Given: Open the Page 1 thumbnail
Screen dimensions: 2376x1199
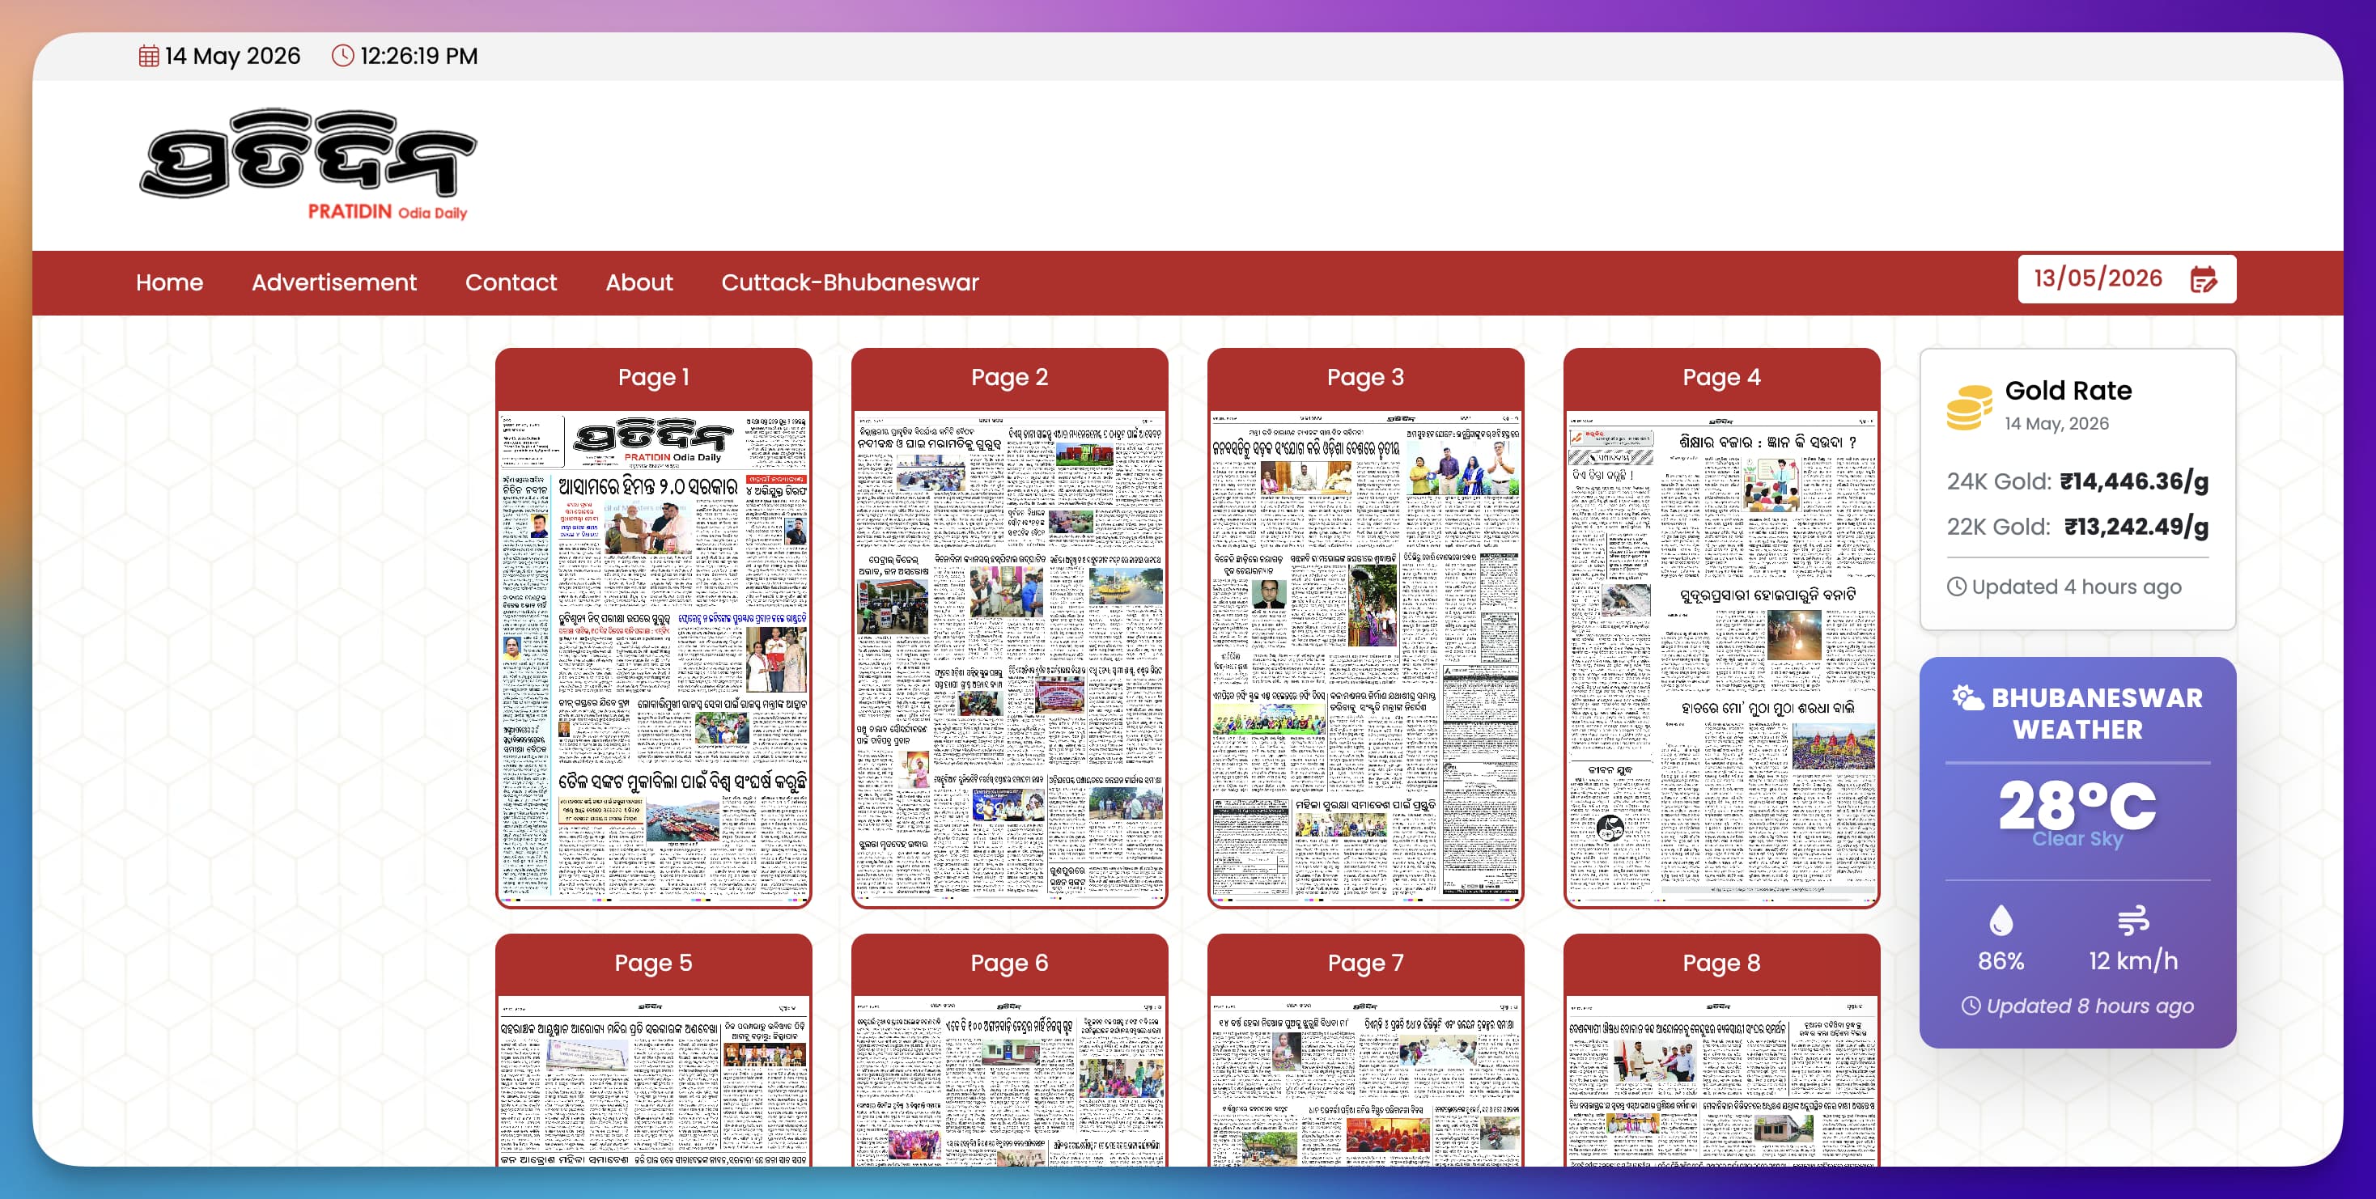Looking at the screenshot, I should (654, 657).
